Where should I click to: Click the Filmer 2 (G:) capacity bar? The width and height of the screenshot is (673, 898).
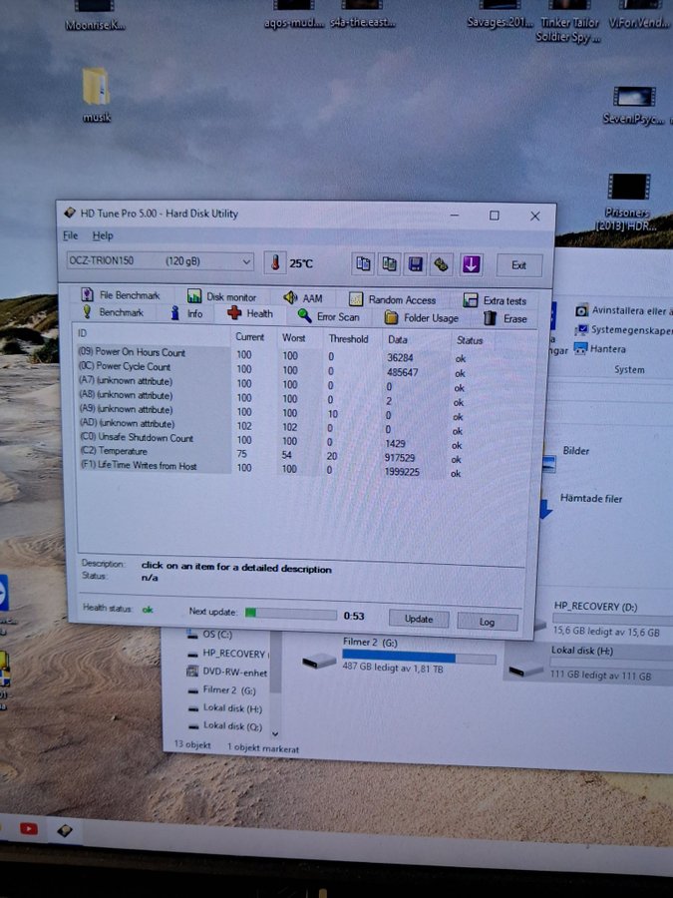[x=419, y=658]
